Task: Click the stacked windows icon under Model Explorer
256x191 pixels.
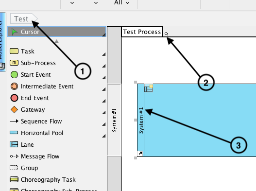Action: 2,66
